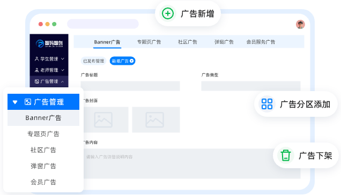
Task: Click the 学生管理 sidebar item
Action: 49,59
